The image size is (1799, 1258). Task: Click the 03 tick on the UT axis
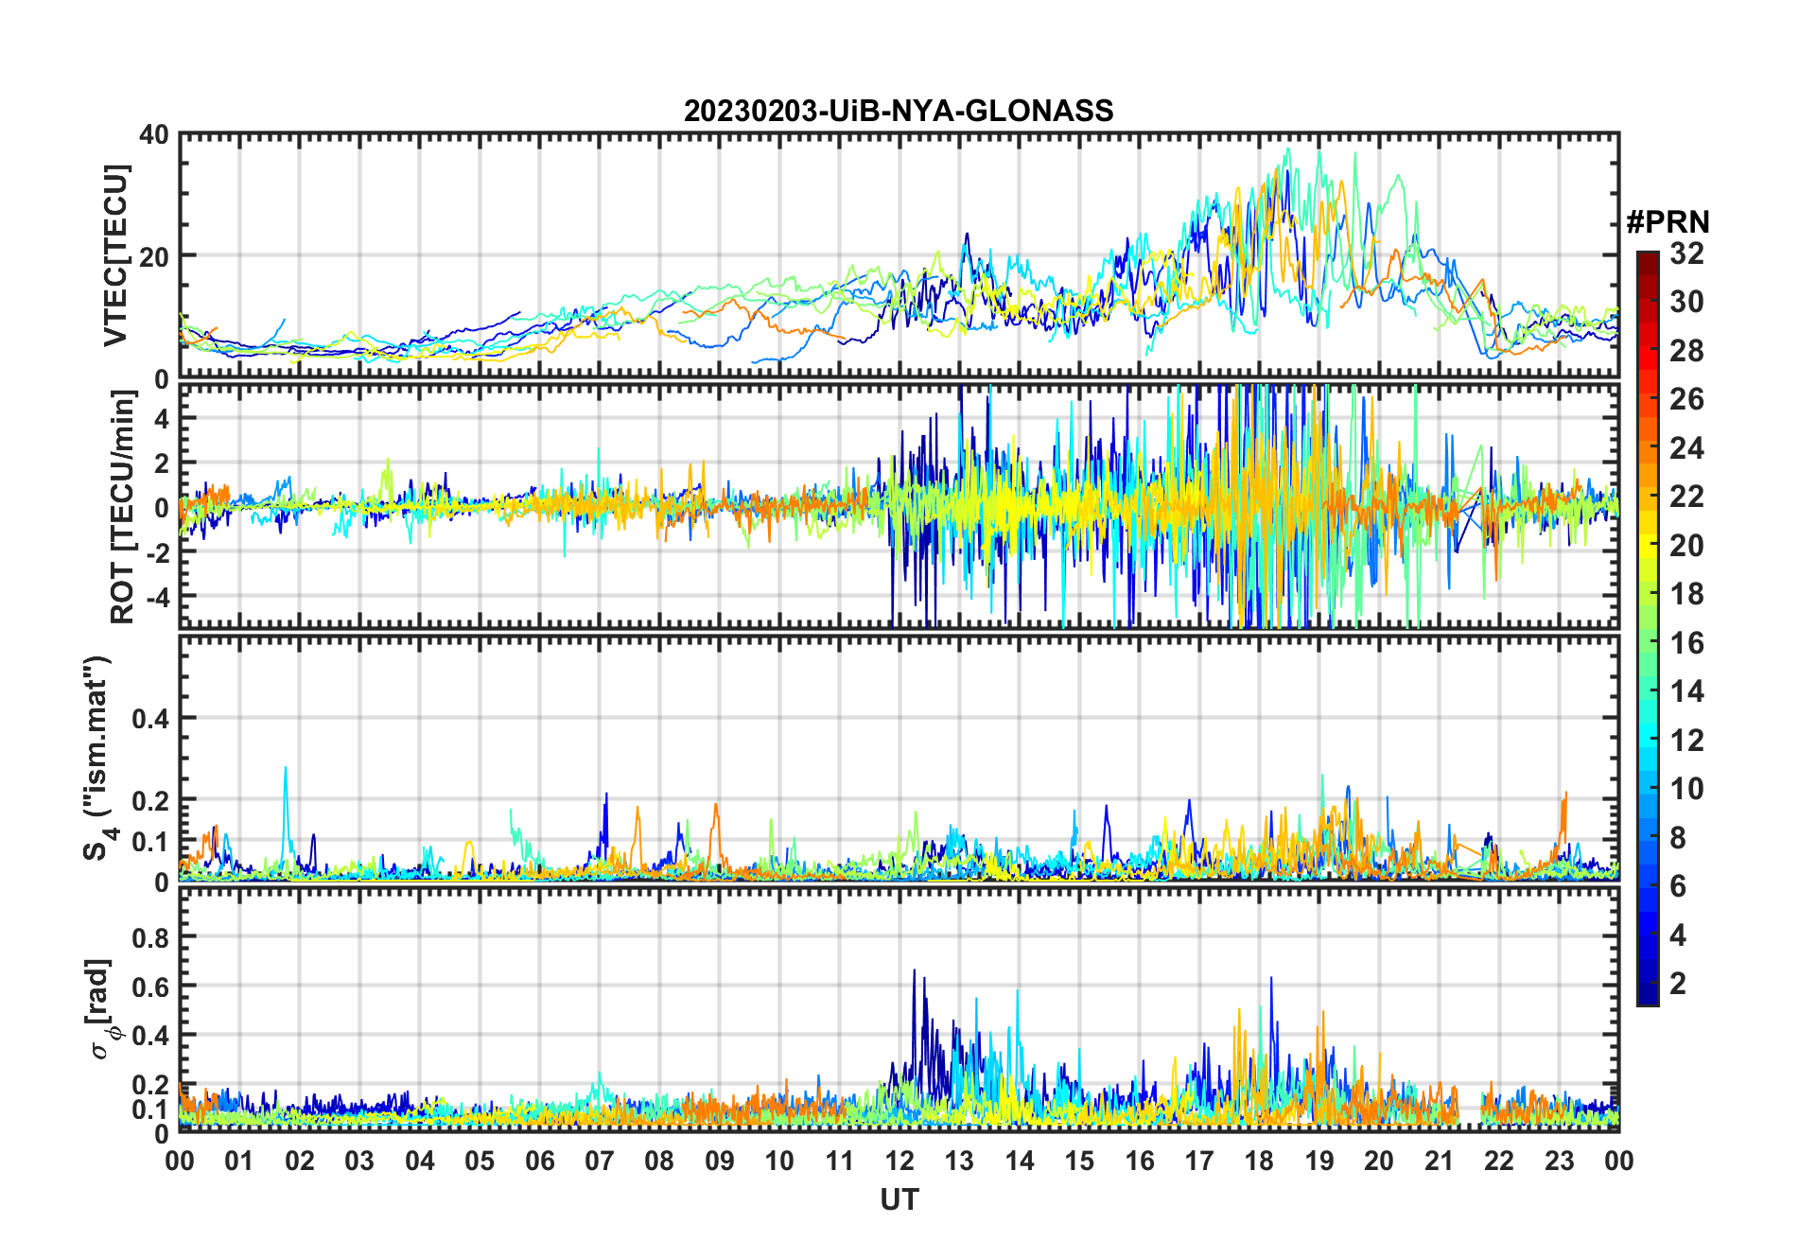(x=359, y=1161)
